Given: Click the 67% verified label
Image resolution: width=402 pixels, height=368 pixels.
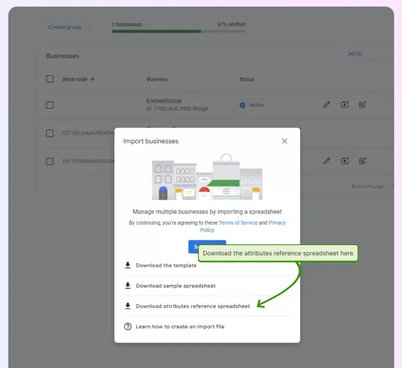Looking at the screenshot, I should pyautogui.click(x=231, y=25).
